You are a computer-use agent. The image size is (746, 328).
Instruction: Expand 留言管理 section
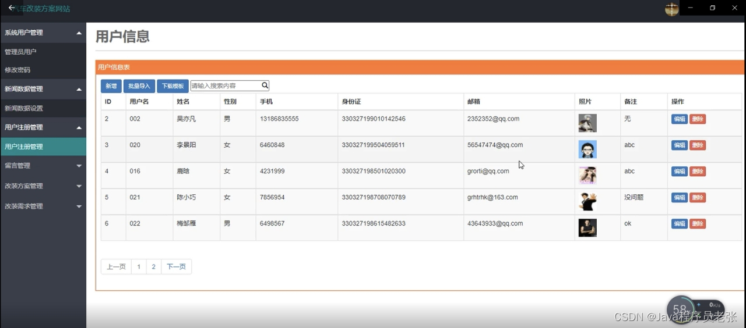(x=43, y=166)
